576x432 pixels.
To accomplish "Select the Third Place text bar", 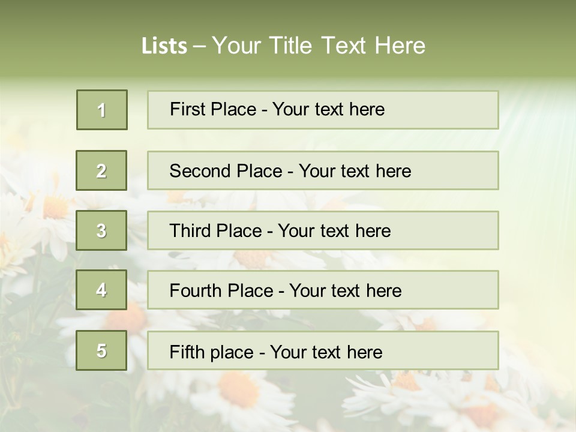I will coord(323,230).
